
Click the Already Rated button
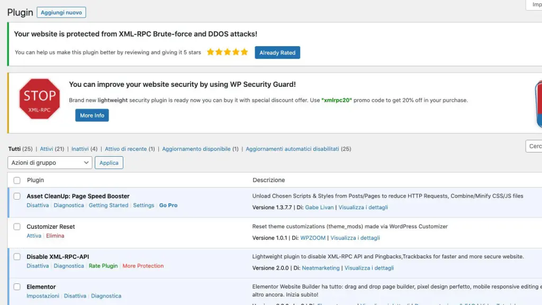click(277, 52)
